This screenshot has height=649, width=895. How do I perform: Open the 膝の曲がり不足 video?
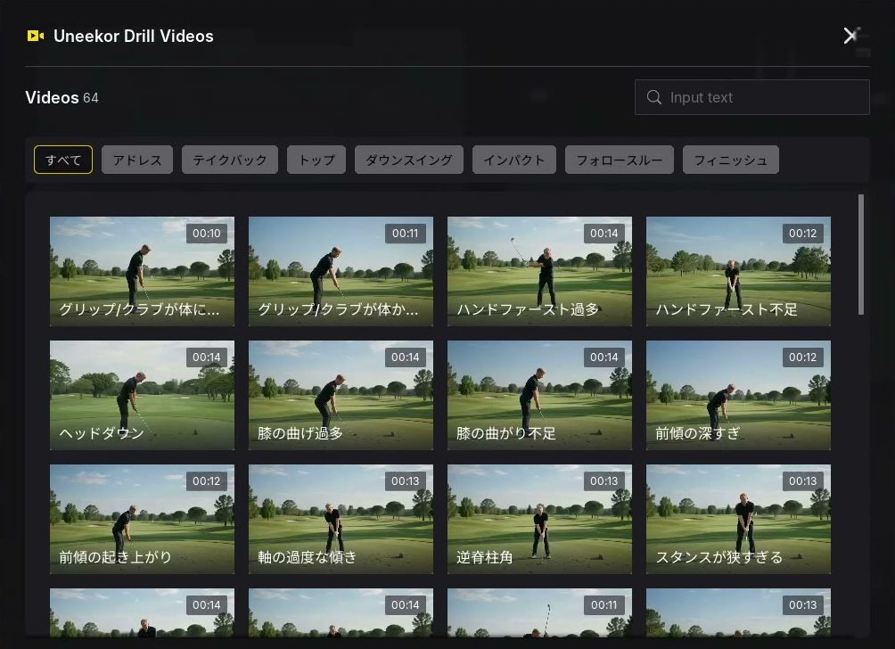click(539, 395)
